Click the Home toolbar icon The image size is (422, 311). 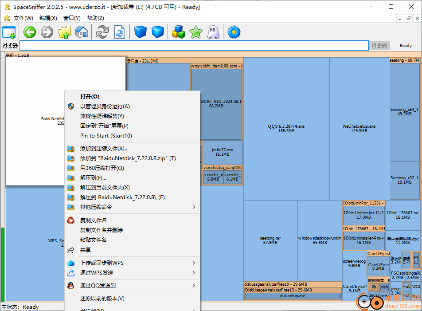coord(82,32)
